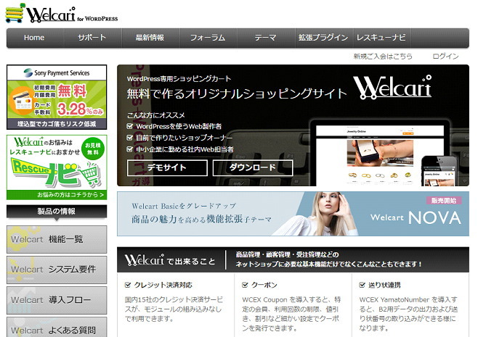The height and width of the screenshot is (337, 478).
Task: Click the Welcart で出来ること heading logo
Action: click(x=144, y=260)
